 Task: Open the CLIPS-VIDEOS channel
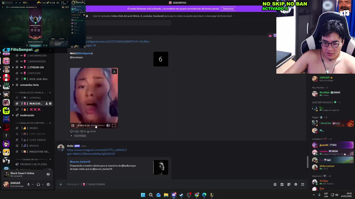[x=33, y=140]
